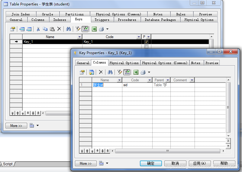Print icon in Key Properties toolbar
This screenshot has width=242, height=172.
[x=143, y=72]
